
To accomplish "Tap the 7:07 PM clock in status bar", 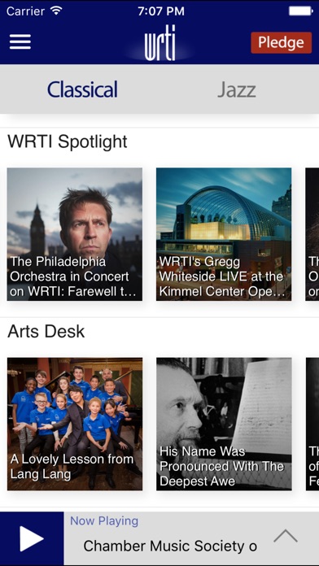I will [x=161, y=11].
